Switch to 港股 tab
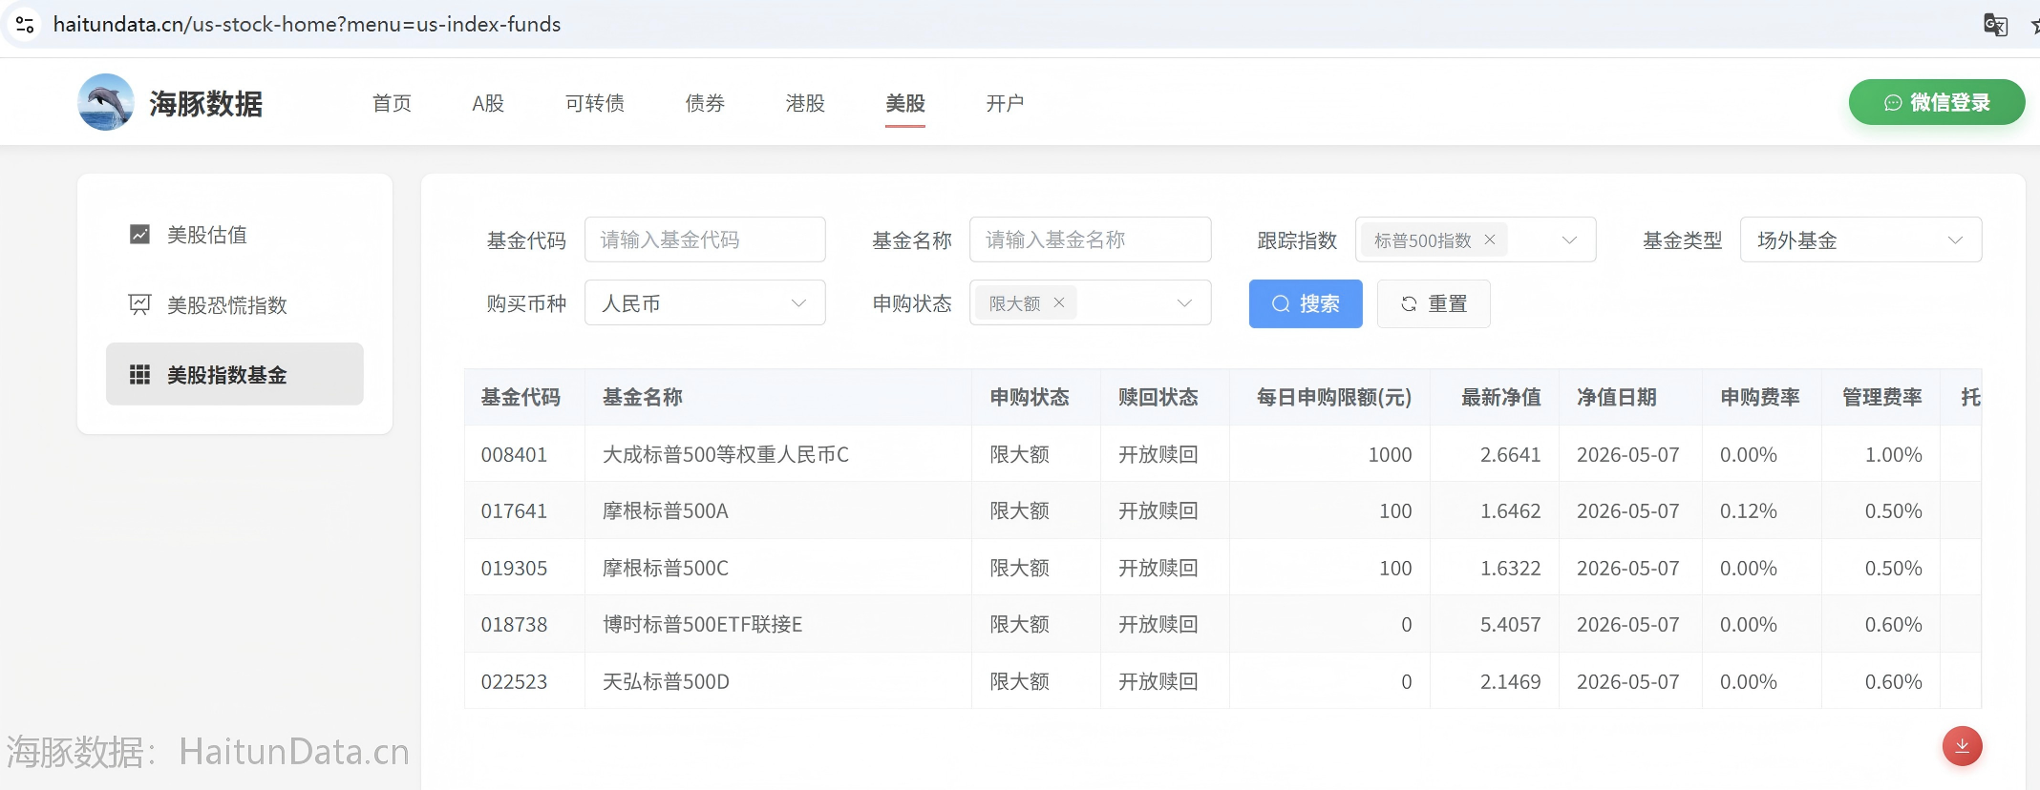2040x790 pixels. [805, 103]
